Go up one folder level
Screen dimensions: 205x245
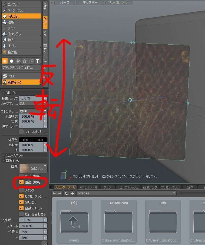66,193
